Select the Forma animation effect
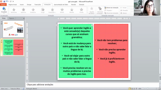 pyautogui.click(x=81, y=10)
